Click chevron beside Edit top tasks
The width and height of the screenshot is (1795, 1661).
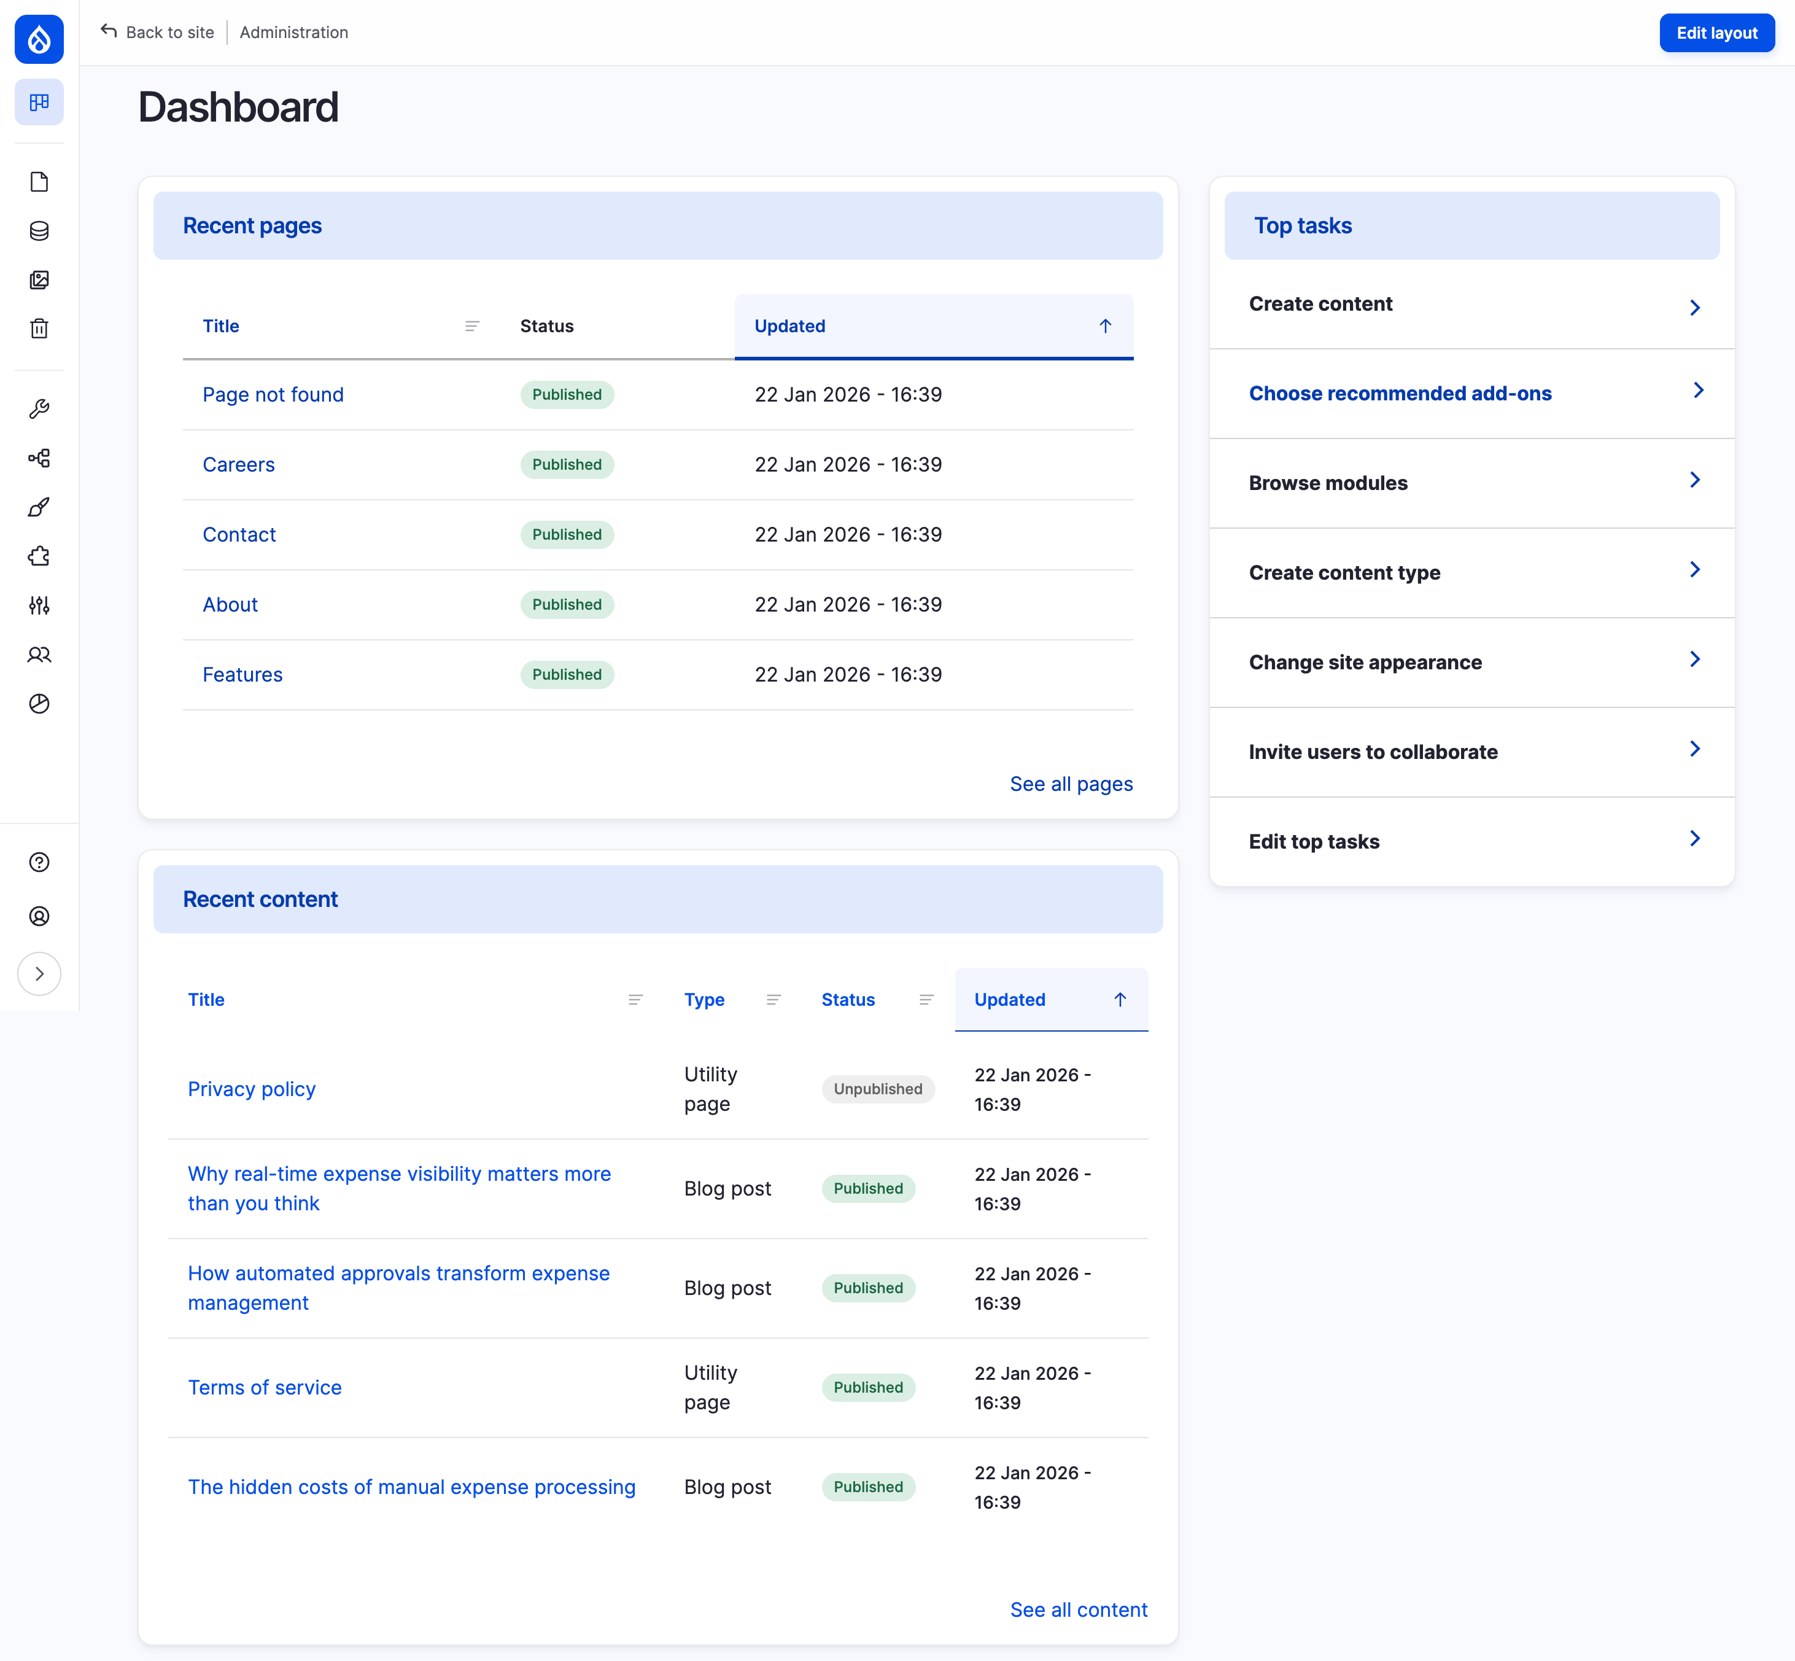coord(1694,839)
